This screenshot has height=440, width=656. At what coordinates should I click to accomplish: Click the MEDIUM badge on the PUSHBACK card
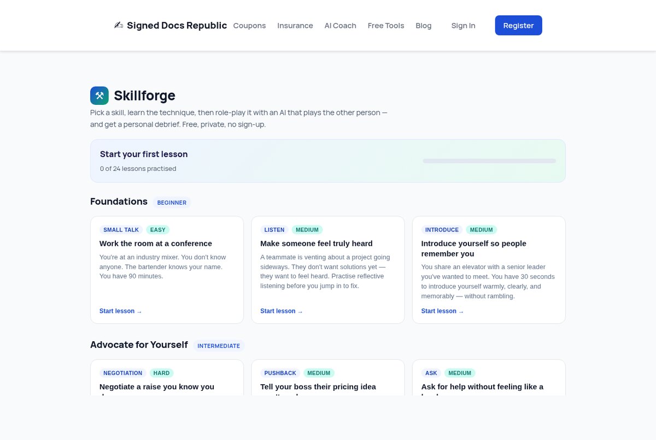[x=319, y=373]
